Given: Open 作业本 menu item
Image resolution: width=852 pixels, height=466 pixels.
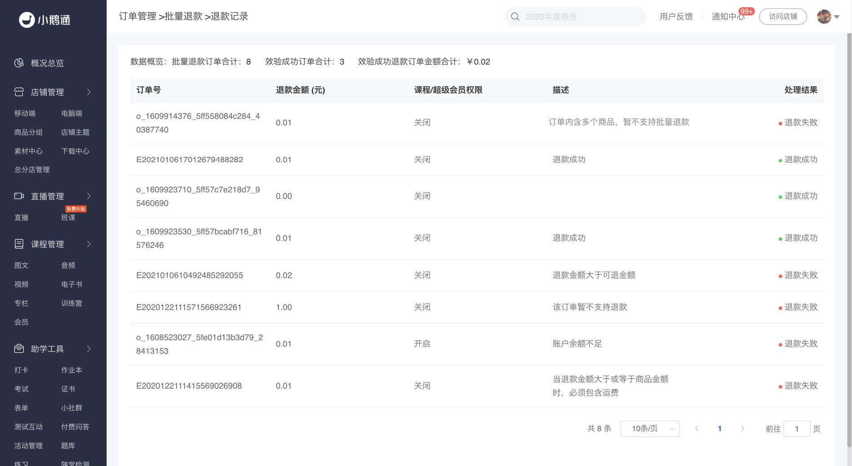Looking at the screenshot, I should [71, 370].
